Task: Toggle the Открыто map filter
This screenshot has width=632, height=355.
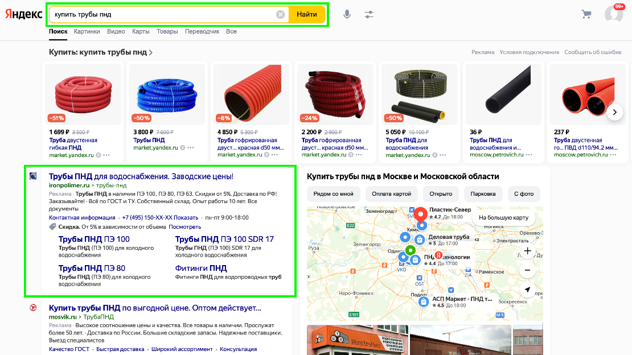Action: pos(441,194)
